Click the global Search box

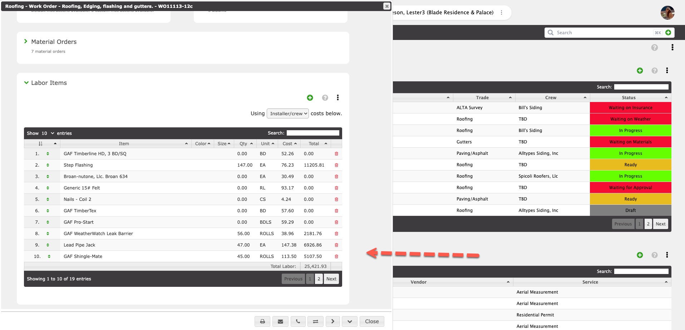tap(604, 32)
